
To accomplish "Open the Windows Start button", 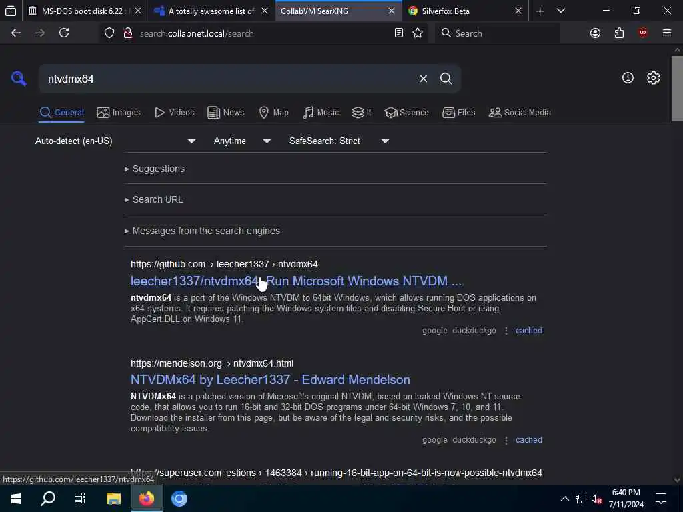I will pyautogui.click(x=16, y=499).
